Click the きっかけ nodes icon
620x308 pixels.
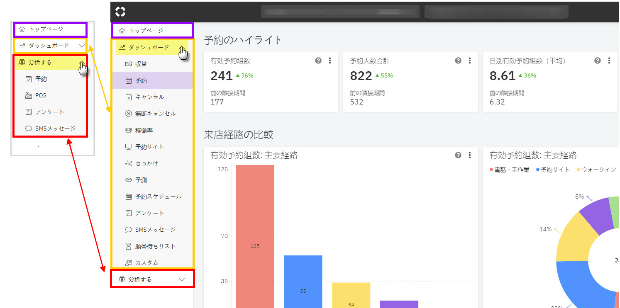point(129,163)
